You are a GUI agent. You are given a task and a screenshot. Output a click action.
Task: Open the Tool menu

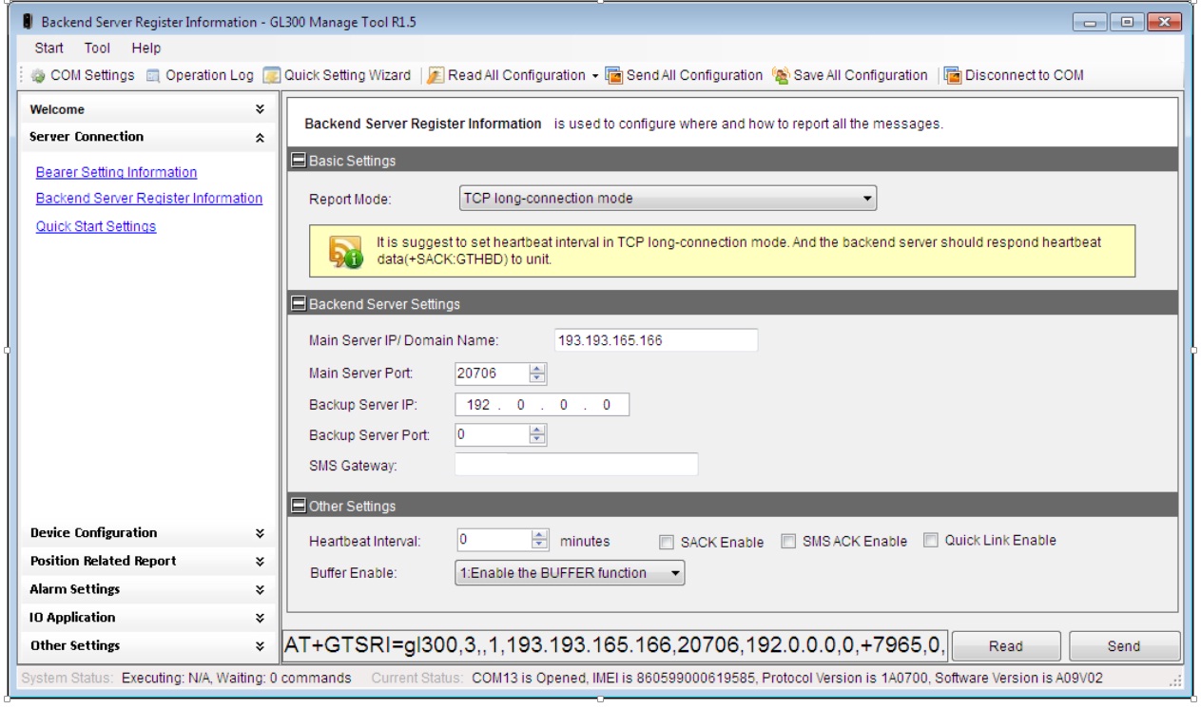pos(97,48)
